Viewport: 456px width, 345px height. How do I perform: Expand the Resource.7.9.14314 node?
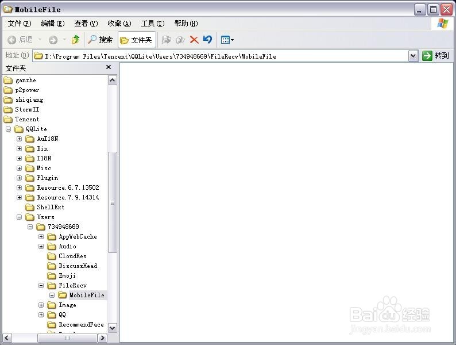(19, 197)
